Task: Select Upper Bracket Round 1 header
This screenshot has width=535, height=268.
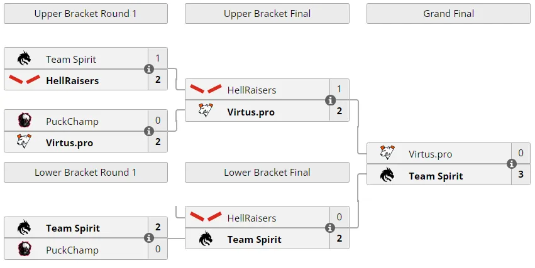Action: (85, 14)
